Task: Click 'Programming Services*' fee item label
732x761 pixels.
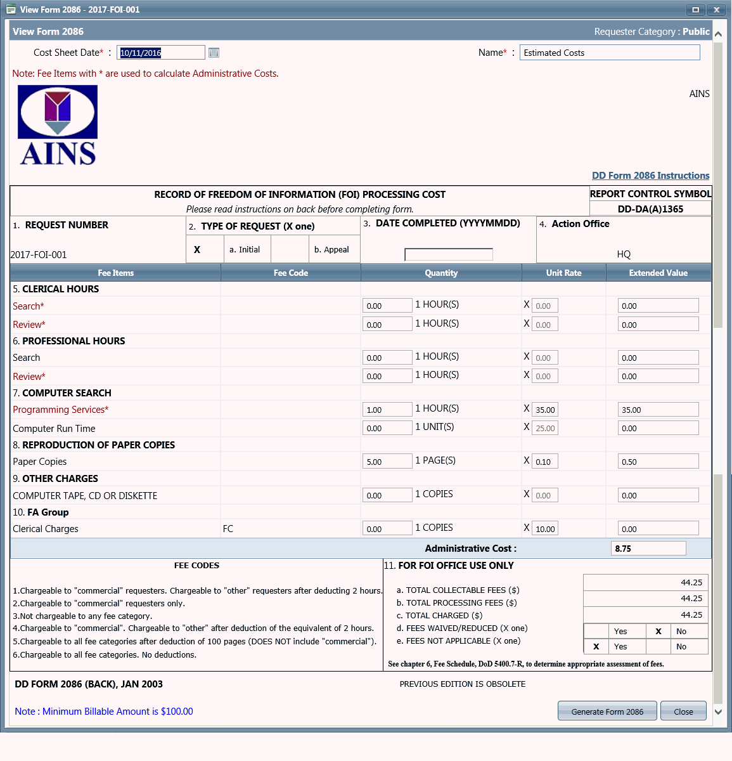Action: tap(61, 410)
